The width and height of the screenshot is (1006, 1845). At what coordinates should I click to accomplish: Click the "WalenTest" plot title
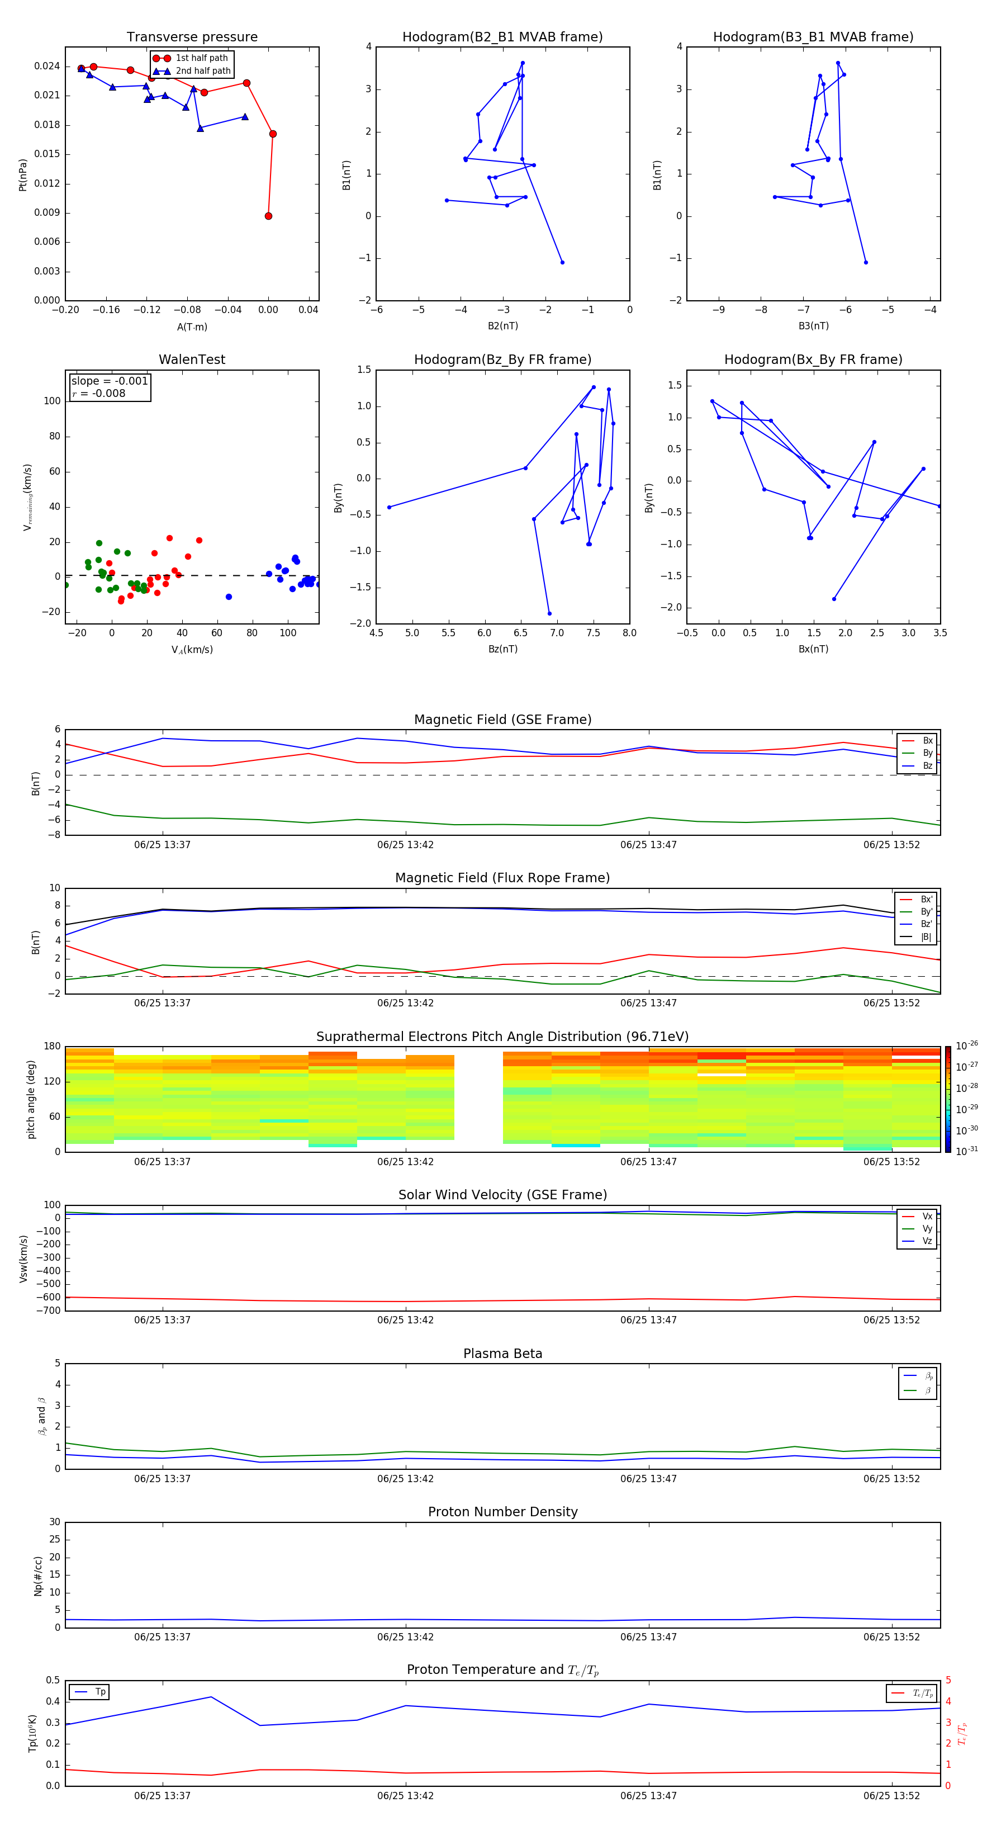pyautogui.click(x=192, y=359)
